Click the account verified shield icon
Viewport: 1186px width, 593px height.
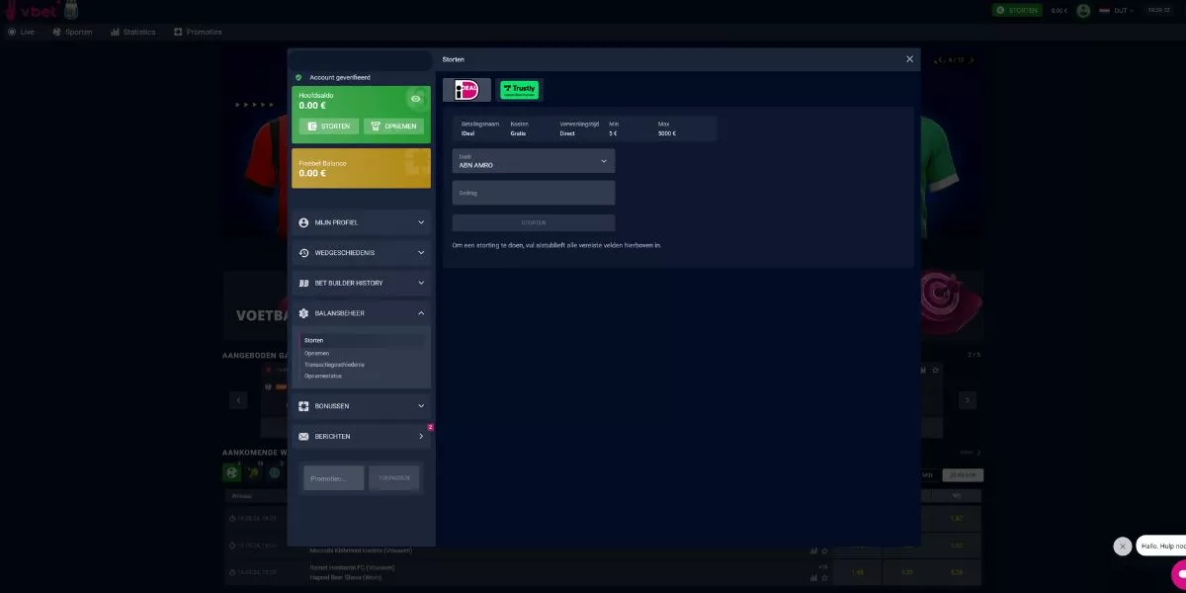[x=299, y=77]
